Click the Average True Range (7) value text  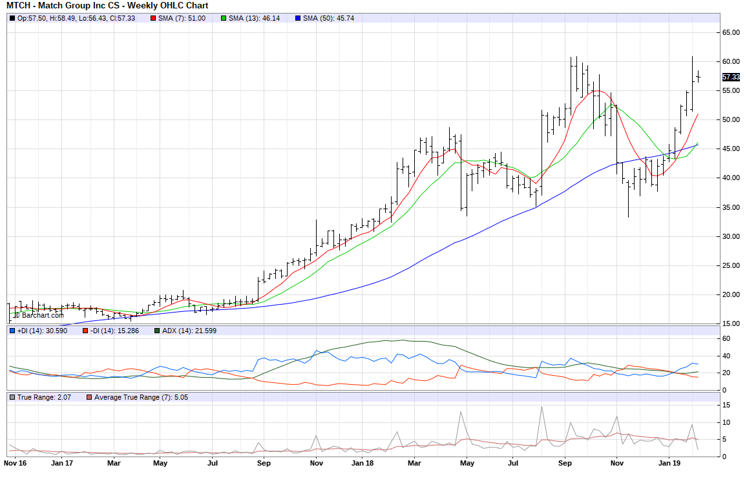(141, 396)
